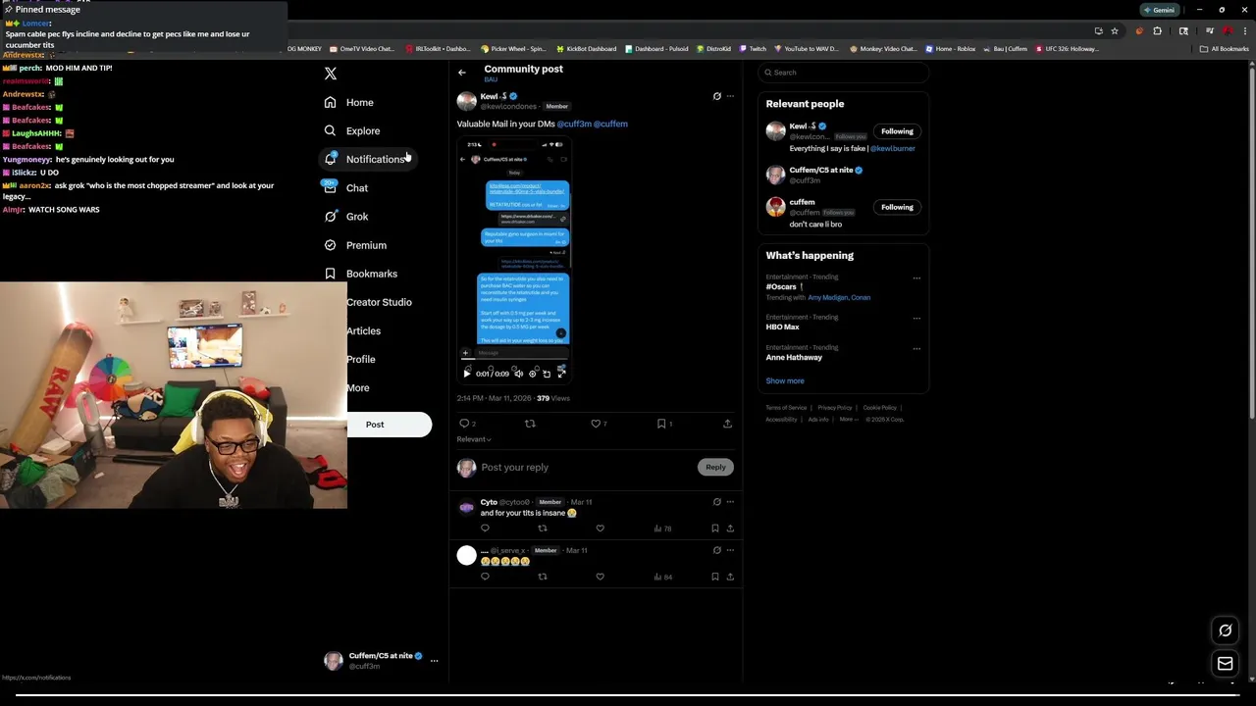Click Following button next to Kewl
The height and width of the screenshot is (706, 1256).
coord(897,131)
